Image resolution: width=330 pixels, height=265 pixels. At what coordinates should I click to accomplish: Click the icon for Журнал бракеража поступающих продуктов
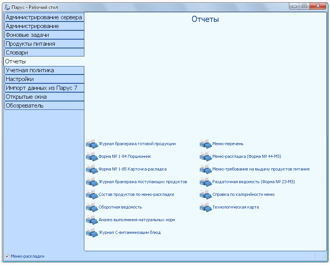pyautogui.click(x=92, y=182)
